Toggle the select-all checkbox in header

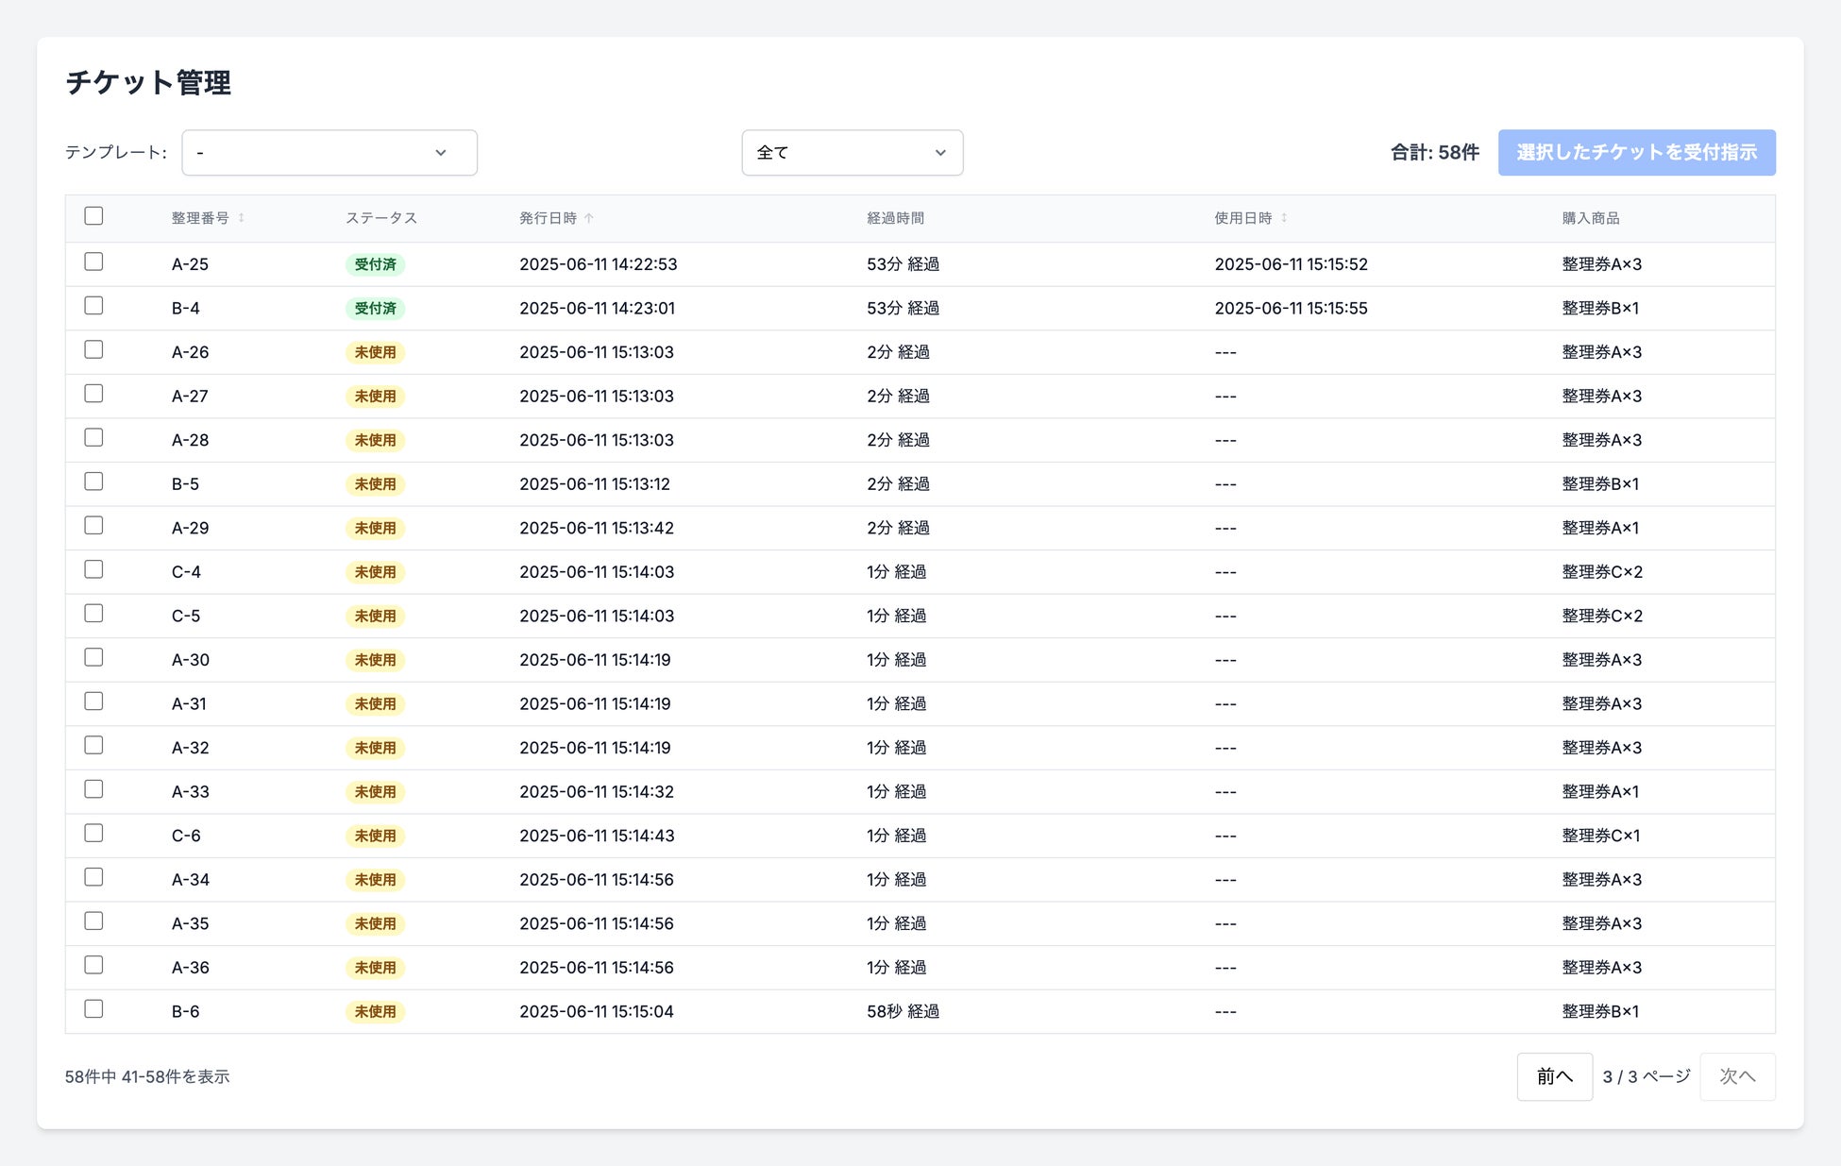coord(93,216)
